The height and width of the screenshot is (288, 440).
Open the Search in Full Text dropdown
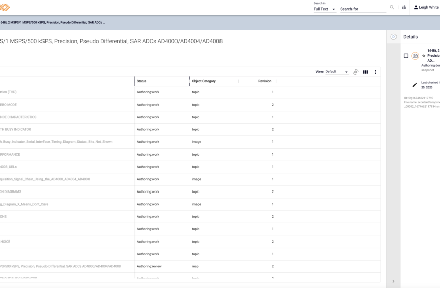tap(324, 9)
